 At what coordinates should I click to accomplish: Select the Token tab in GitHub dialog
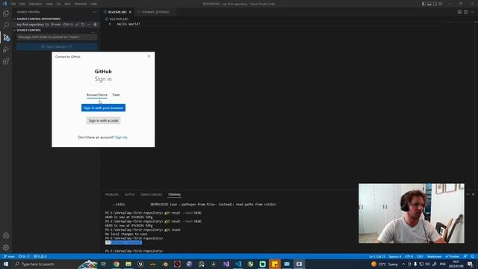(117, 95)
